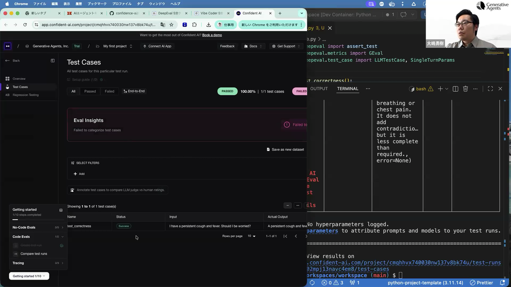Open the ブックマーク menu

[97, 4]
